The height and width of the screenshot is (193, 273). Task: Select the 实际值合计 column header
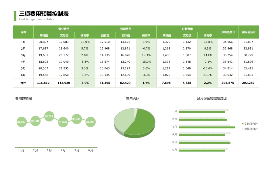click(x=249, y=32)
